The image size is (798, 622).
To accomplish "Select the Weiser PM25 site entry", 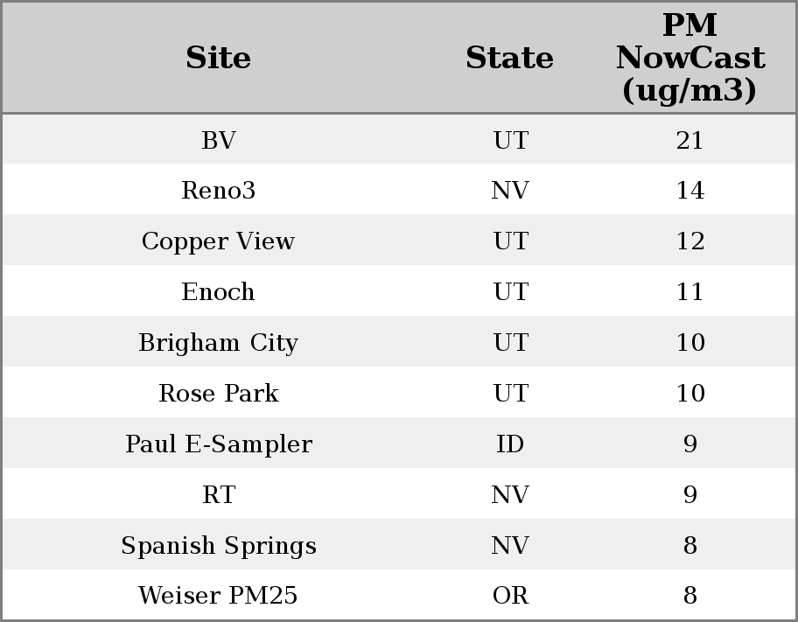I will (219, 596).
